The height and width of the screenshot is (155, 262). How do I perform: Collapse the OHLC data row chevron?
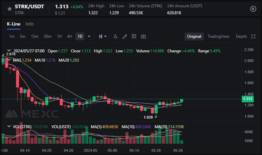(9, 50)
